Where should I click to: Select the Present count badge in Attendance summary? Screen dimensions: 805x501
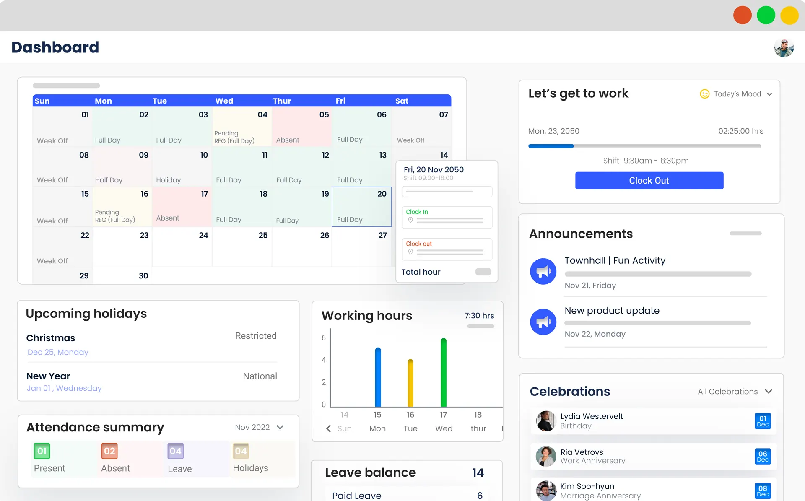click(x=42, y=451)
